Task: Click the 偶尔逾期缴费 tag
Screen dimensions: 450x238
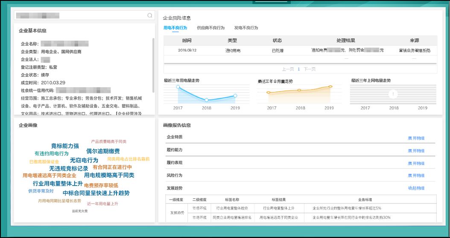Action: tap(103, 151)
